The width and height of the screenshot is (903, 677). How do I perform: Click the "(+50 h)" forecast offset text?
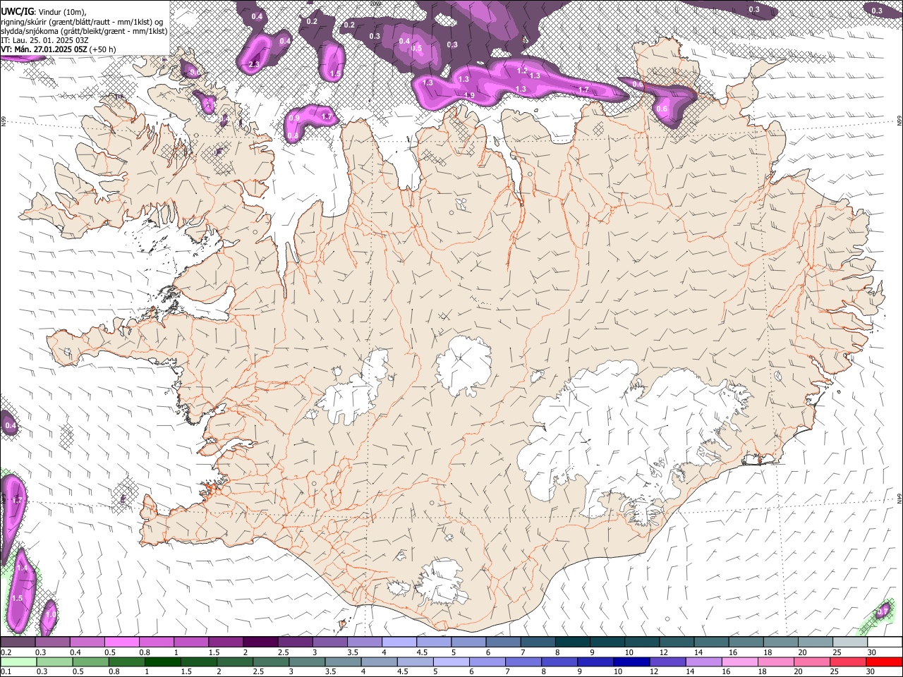[103, 49]
